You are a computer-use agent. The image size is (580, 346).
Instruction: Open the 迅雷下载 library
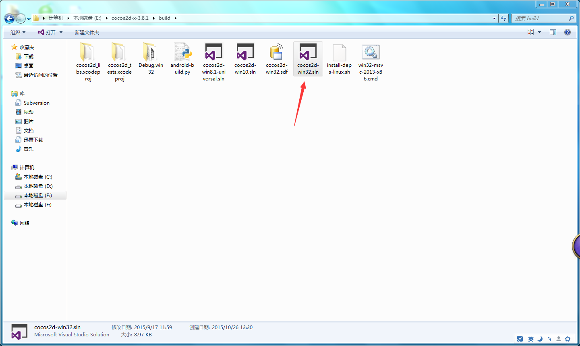33,140
